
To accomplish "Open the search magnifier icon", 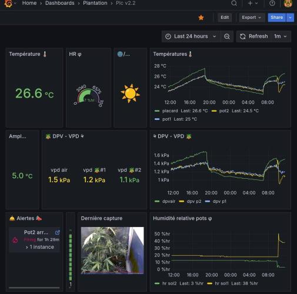I will 234,3.
